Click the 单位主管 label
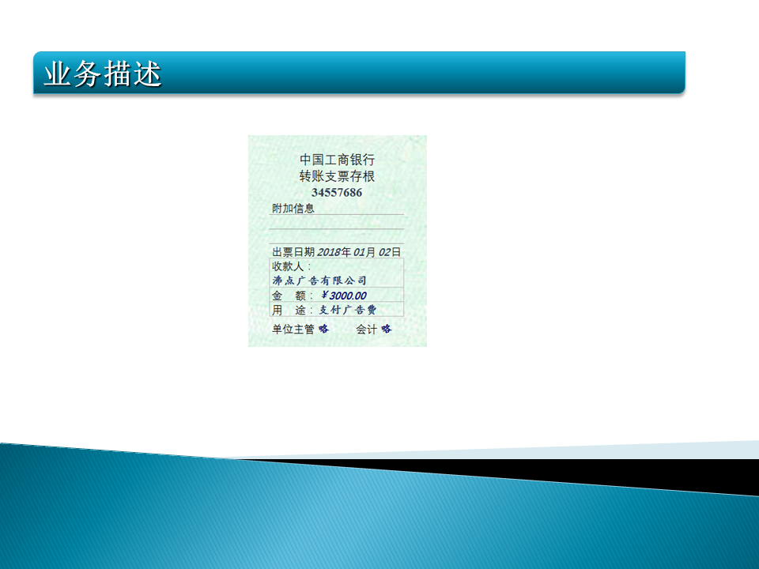 pyautogui.click(x=293, y=330)
